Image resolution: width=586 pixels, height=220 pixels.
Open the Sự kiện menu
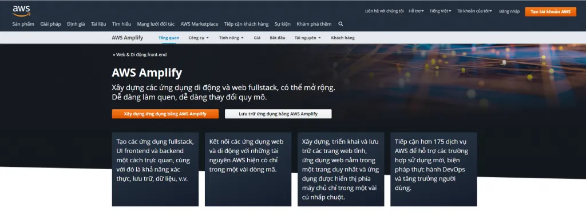click(283, 24)
